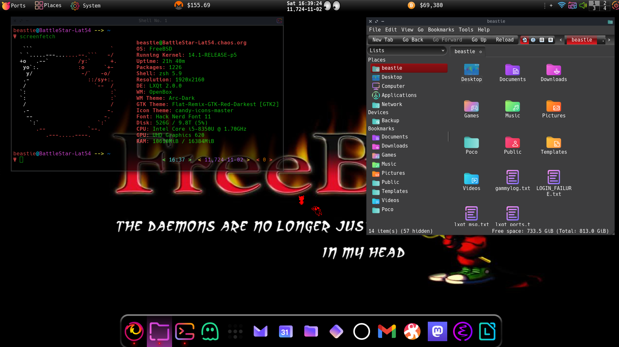Open the Places panel menu
619x347 pixels.
click(x=48, y=6)
